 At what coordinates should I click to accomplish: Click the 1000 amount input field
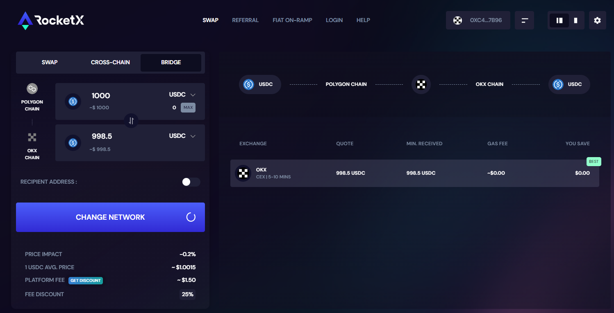101,96
